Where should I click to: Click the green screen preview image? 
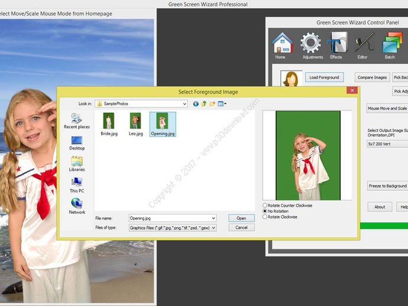click(308, 155)
